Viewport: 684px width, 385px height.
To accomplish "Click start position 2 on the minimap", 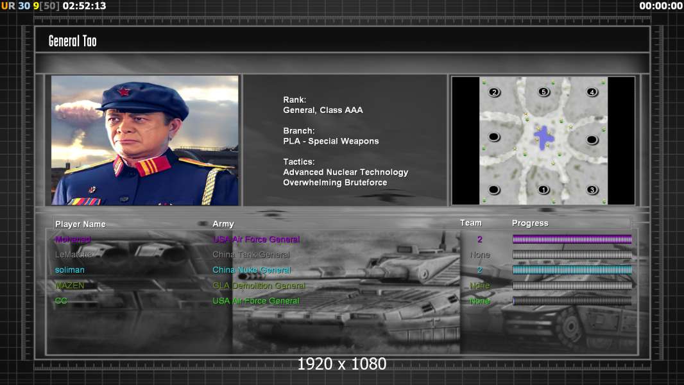I will [x=494, y=92].
